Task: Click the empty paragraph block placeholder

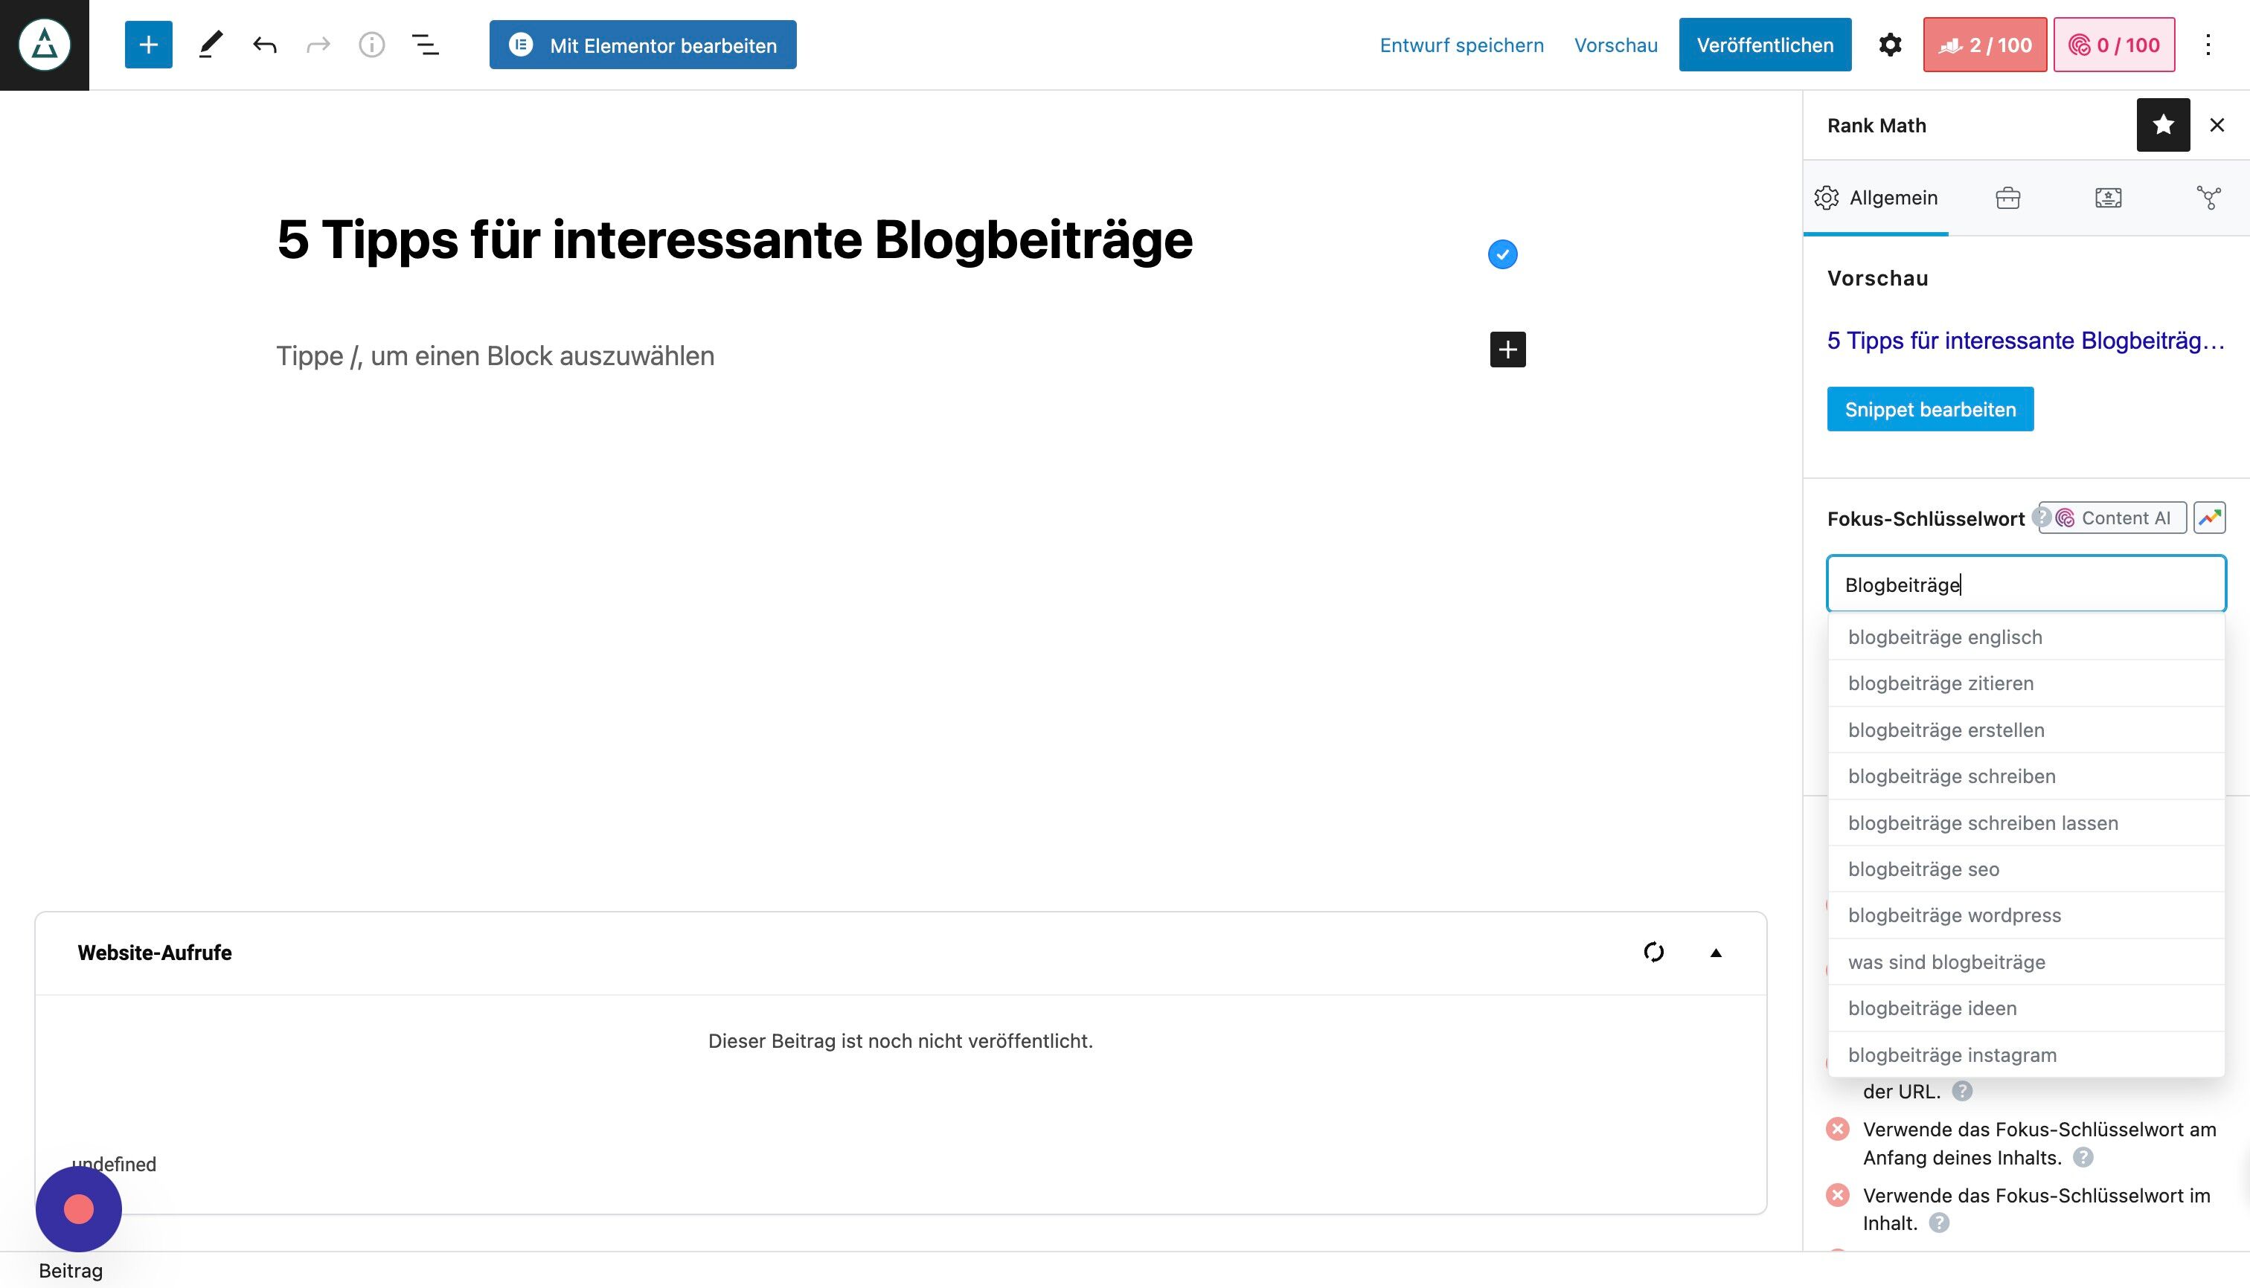Action: click(496, 355)
